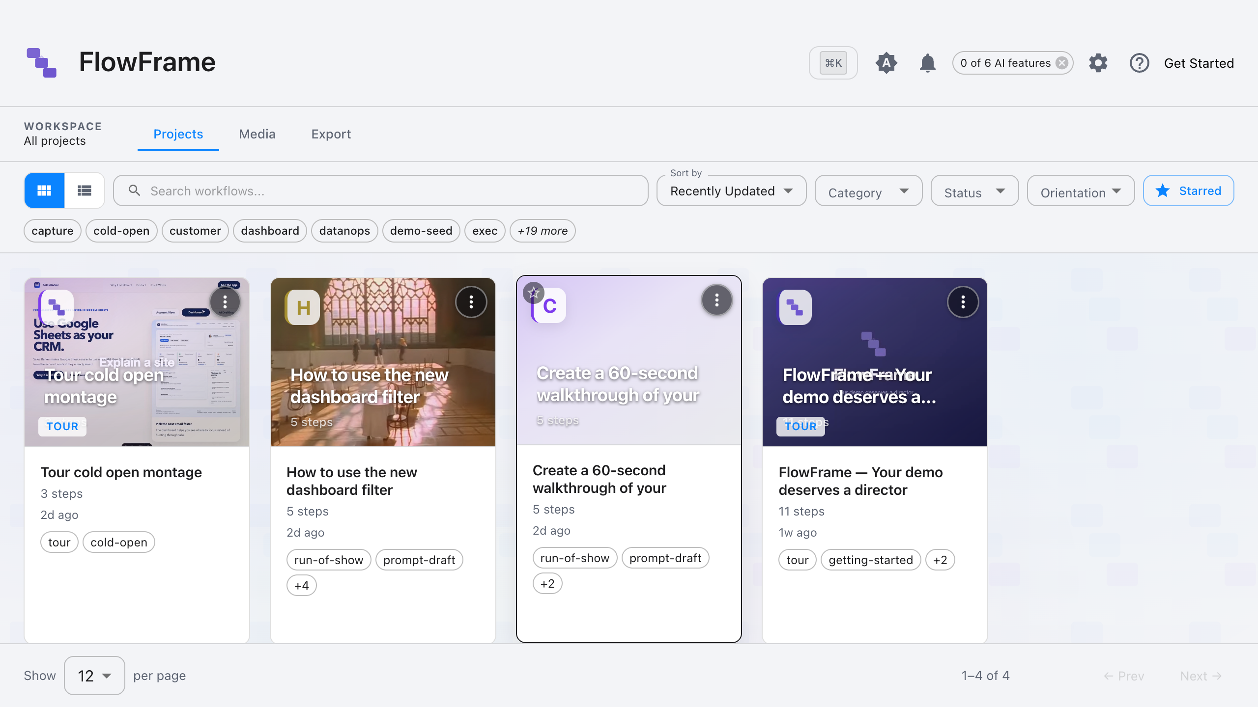Open the How to use the new dashboard filter thumbnail
Image resolution: width=1258 pixels, height=707 pixels.
383,362
